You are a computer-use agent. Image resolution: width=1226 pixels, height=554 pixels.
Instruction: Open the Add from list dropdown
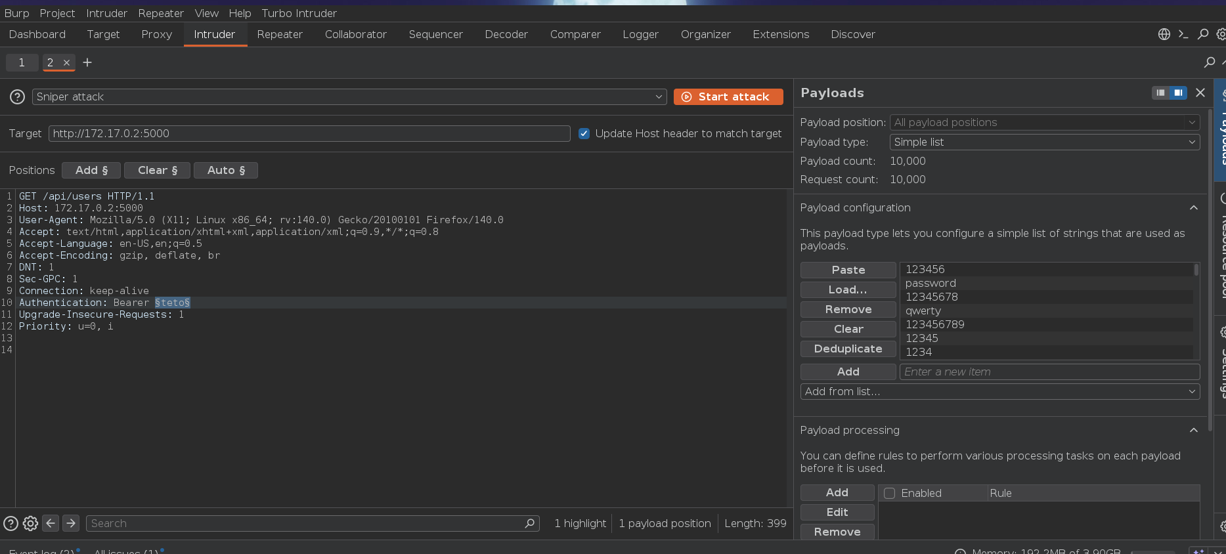coord(1000,391)
